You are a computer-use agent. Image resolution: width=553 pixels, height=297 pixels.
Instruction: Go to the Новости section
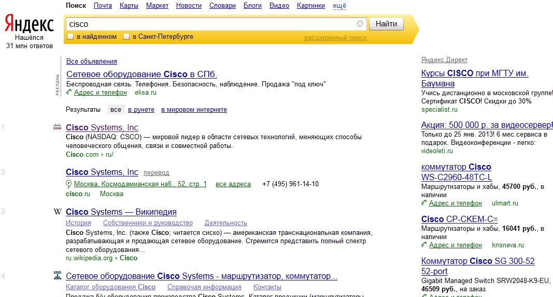[x=189, y=6]
